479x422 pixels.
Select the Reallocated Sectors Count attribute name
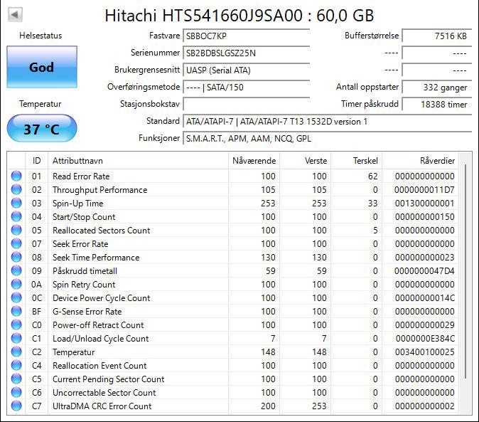[x=102, y=231]
